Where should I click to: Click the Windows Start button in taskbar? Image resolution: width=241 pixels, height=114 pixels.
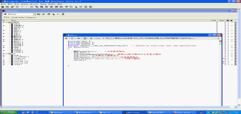click(9, 112)
